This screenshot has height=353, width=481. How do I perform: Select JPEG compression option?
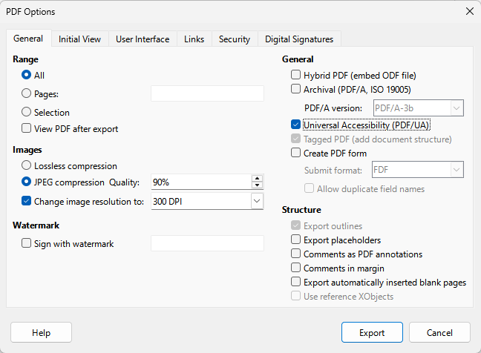tap(27, 182)
